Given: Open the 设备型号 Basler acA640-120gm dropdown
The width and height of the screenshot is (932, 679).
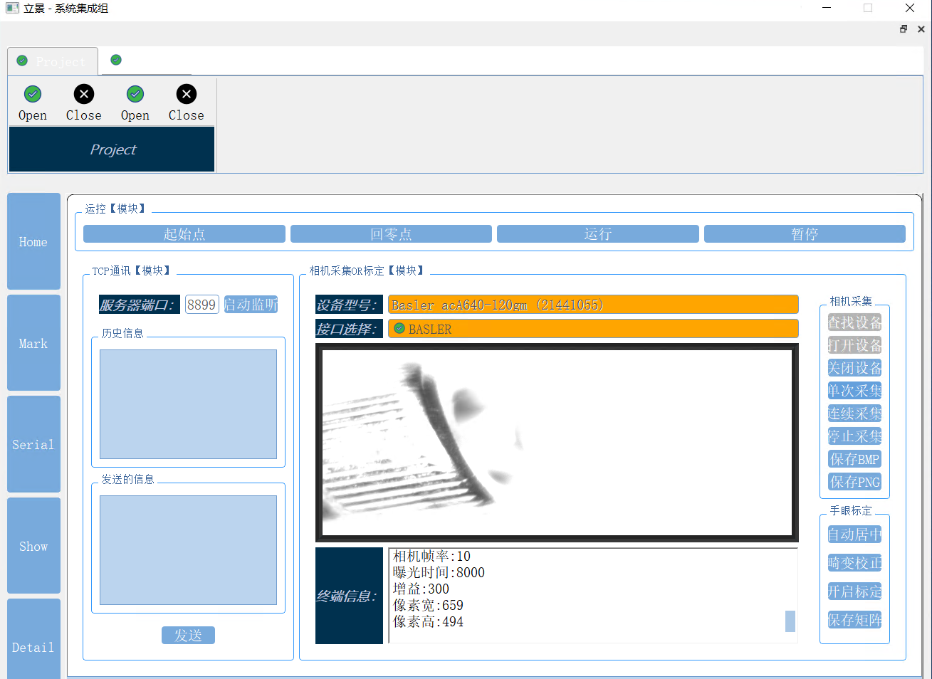Looking at the screenshot, I should [593, 305].
